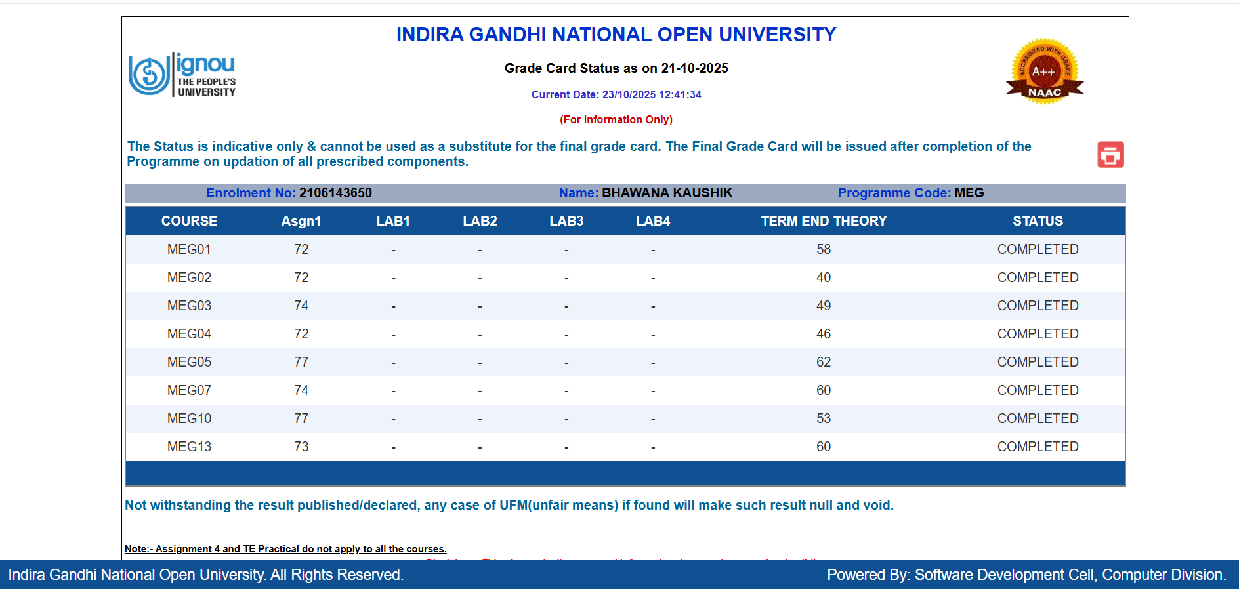Click the IGNOU People's University logo
Viewport: 1239px width, 589px height.
[182, 75]
